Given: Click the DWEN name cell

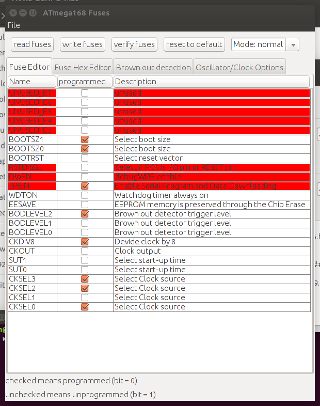Looking at the screenshot, I should point(33,177).
